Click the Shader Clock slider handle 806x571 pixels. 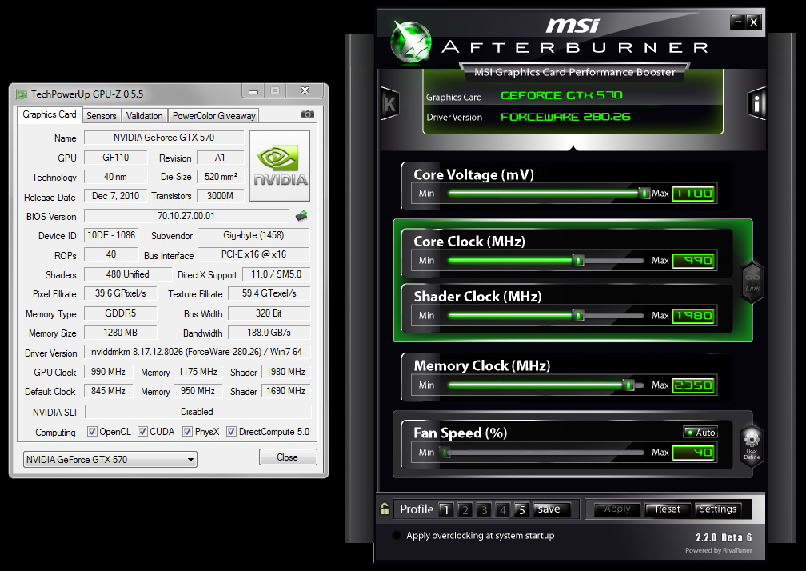click(x=579, y=316)
